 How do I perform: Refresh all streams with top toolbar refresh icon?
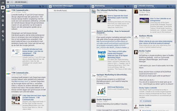pos(8,2)
